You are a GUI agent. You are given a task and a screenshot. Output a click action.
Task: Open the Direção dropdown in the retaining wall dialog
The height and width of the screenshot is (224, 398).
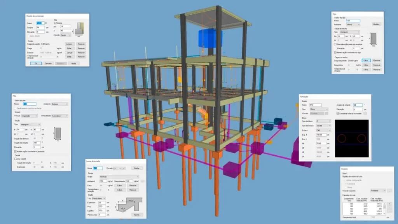point(66,35)
